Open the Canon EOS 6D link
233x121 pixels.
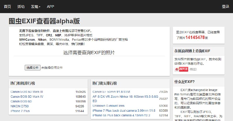point(21,102)
